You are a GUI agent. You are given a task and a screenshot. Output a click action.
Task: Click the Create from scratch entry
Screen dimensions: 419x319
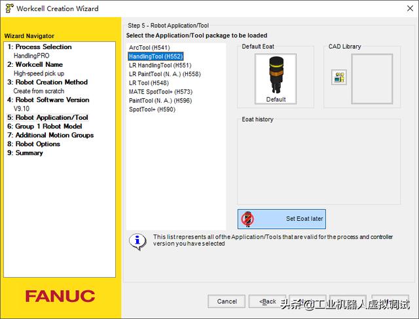(39, 91)
